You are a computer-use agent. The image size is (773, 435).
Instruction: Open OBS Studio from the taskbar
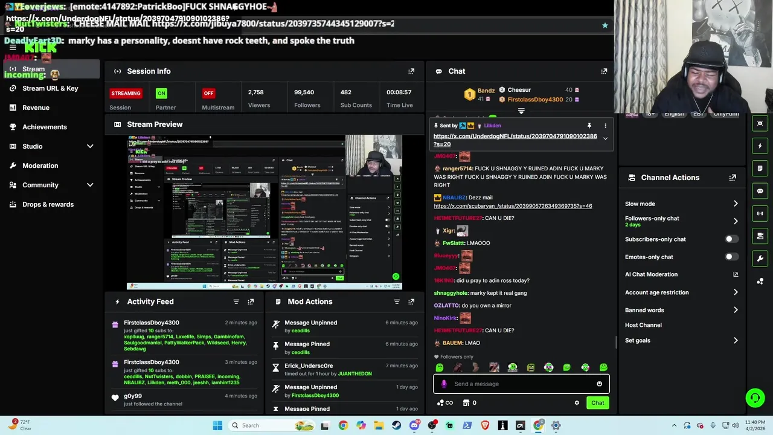pyautogui.click(x=432, y=425)
